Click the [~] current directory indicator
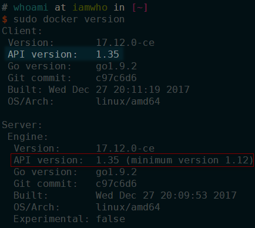Image resolution: width=255 pixels, height=228 pixels. point(140,8)
